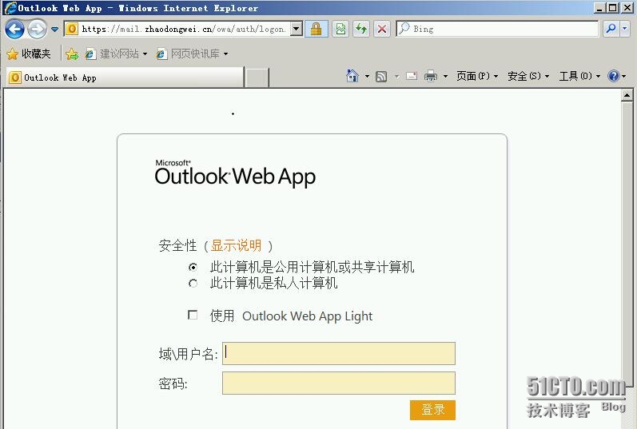
Task: Click the security lock icon
Action: point(316,29)
